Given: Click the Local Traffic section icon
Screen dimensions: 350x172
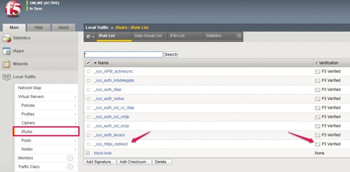Looking at the screenshot, I should click(x=7, y=77).
